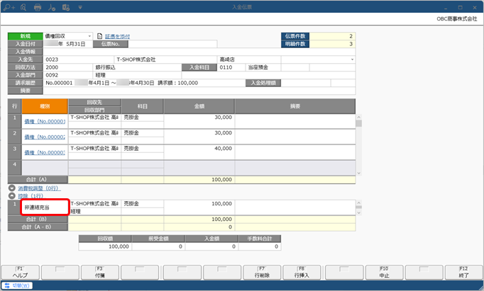Click the search-plus icon in title bar
This screenshot has height=291, width=484.
[x=9, y=7]
